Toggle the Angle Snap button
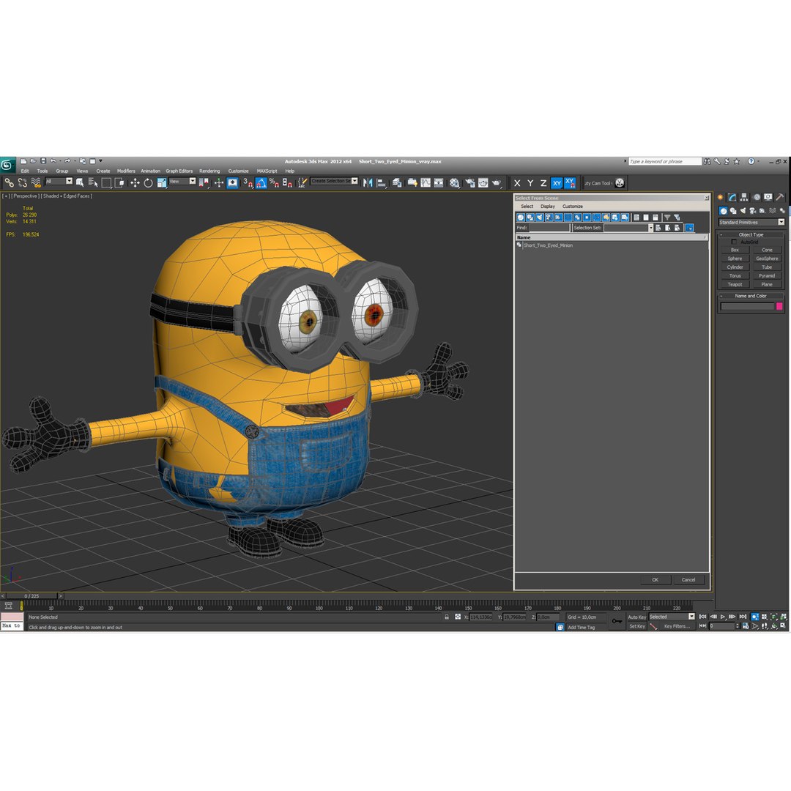 click(x=261, y=182)
